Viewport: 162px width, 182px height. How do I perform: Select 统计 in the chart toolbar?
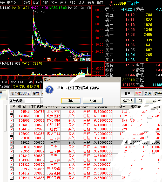point(54,3)
